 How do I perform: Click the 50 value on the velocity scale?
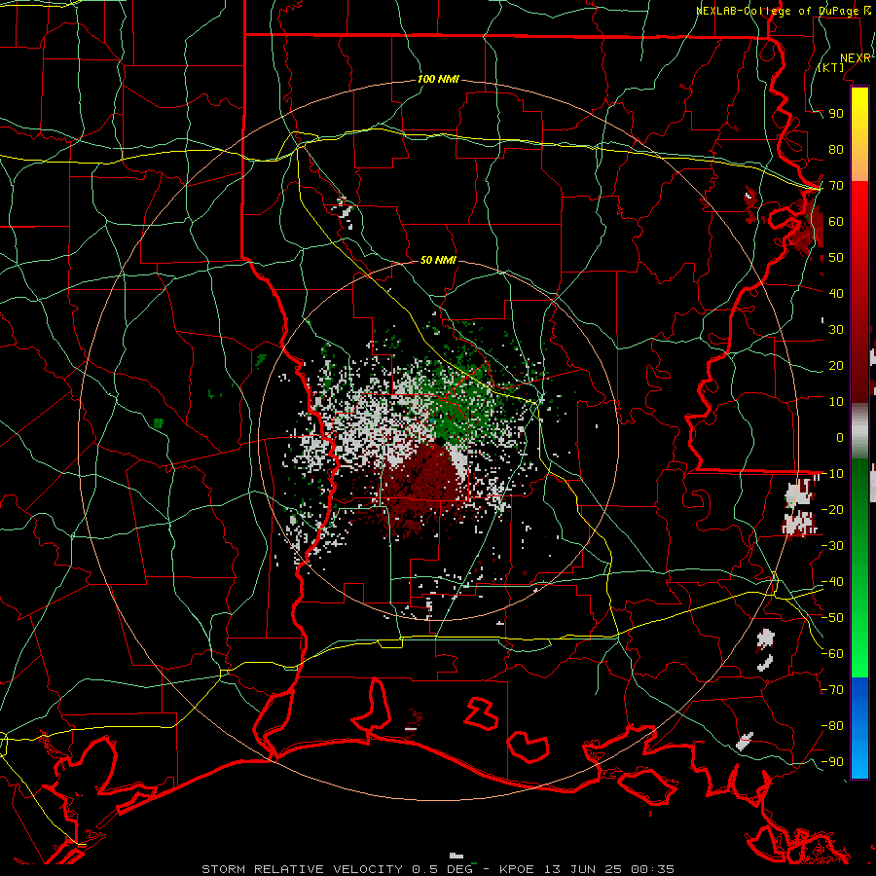coord(836,258)
